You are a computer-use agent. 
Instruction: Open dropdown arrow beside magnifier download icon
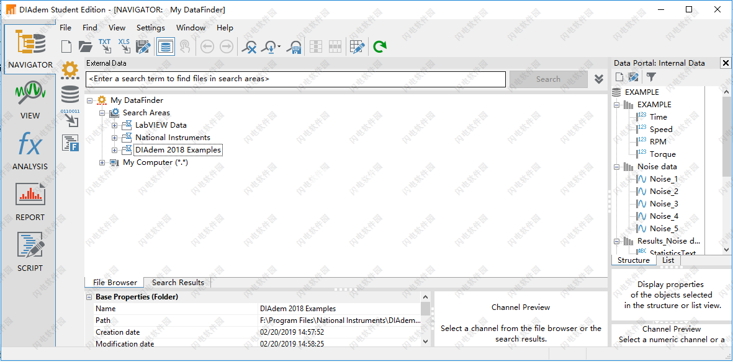[x=279, y=46]
